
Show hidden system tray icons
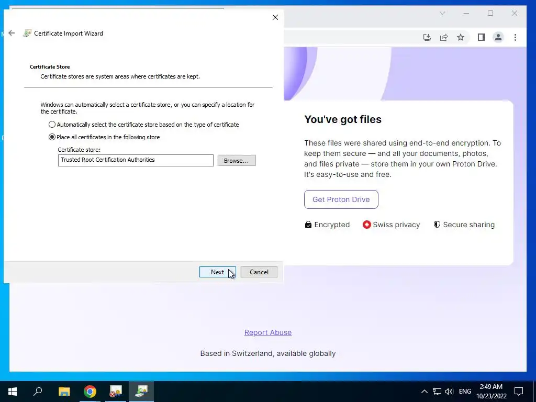pos(424,392)
